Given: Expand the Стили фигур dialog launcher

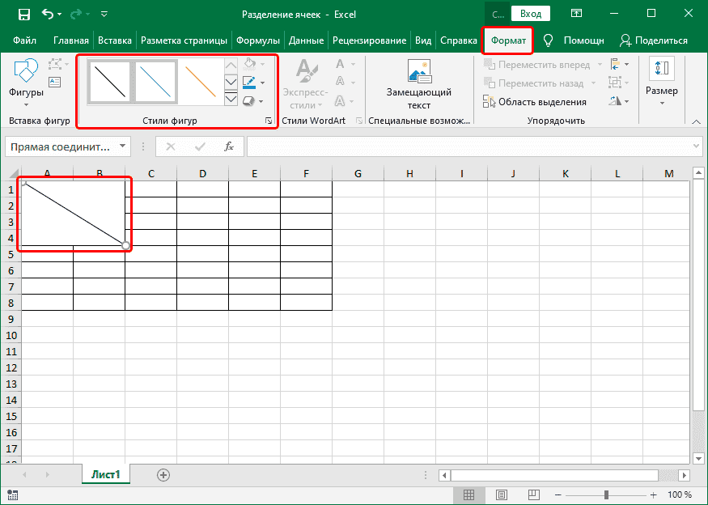Looking at the screenshot, I should click(x=269, y=120).
